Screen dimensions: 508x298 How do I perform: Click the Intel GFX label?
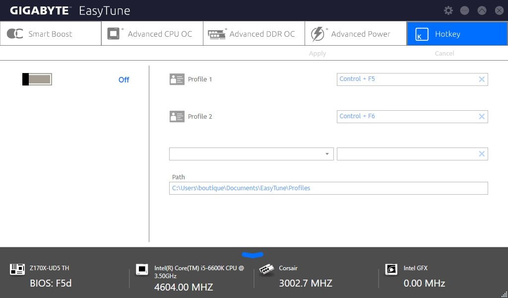tap(416, 268)
